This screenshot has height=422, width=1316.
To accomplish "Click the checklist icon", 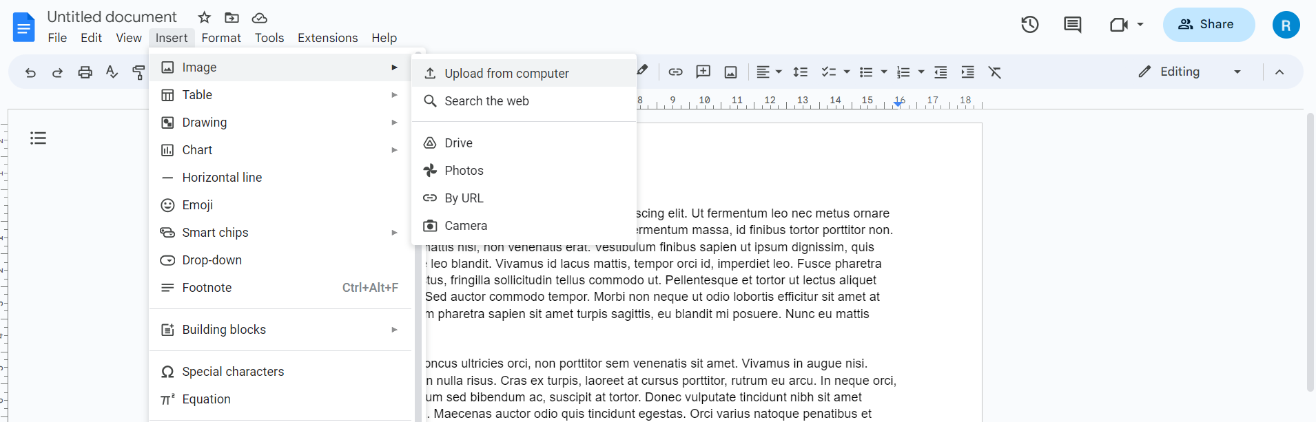I will click(829, 72).
